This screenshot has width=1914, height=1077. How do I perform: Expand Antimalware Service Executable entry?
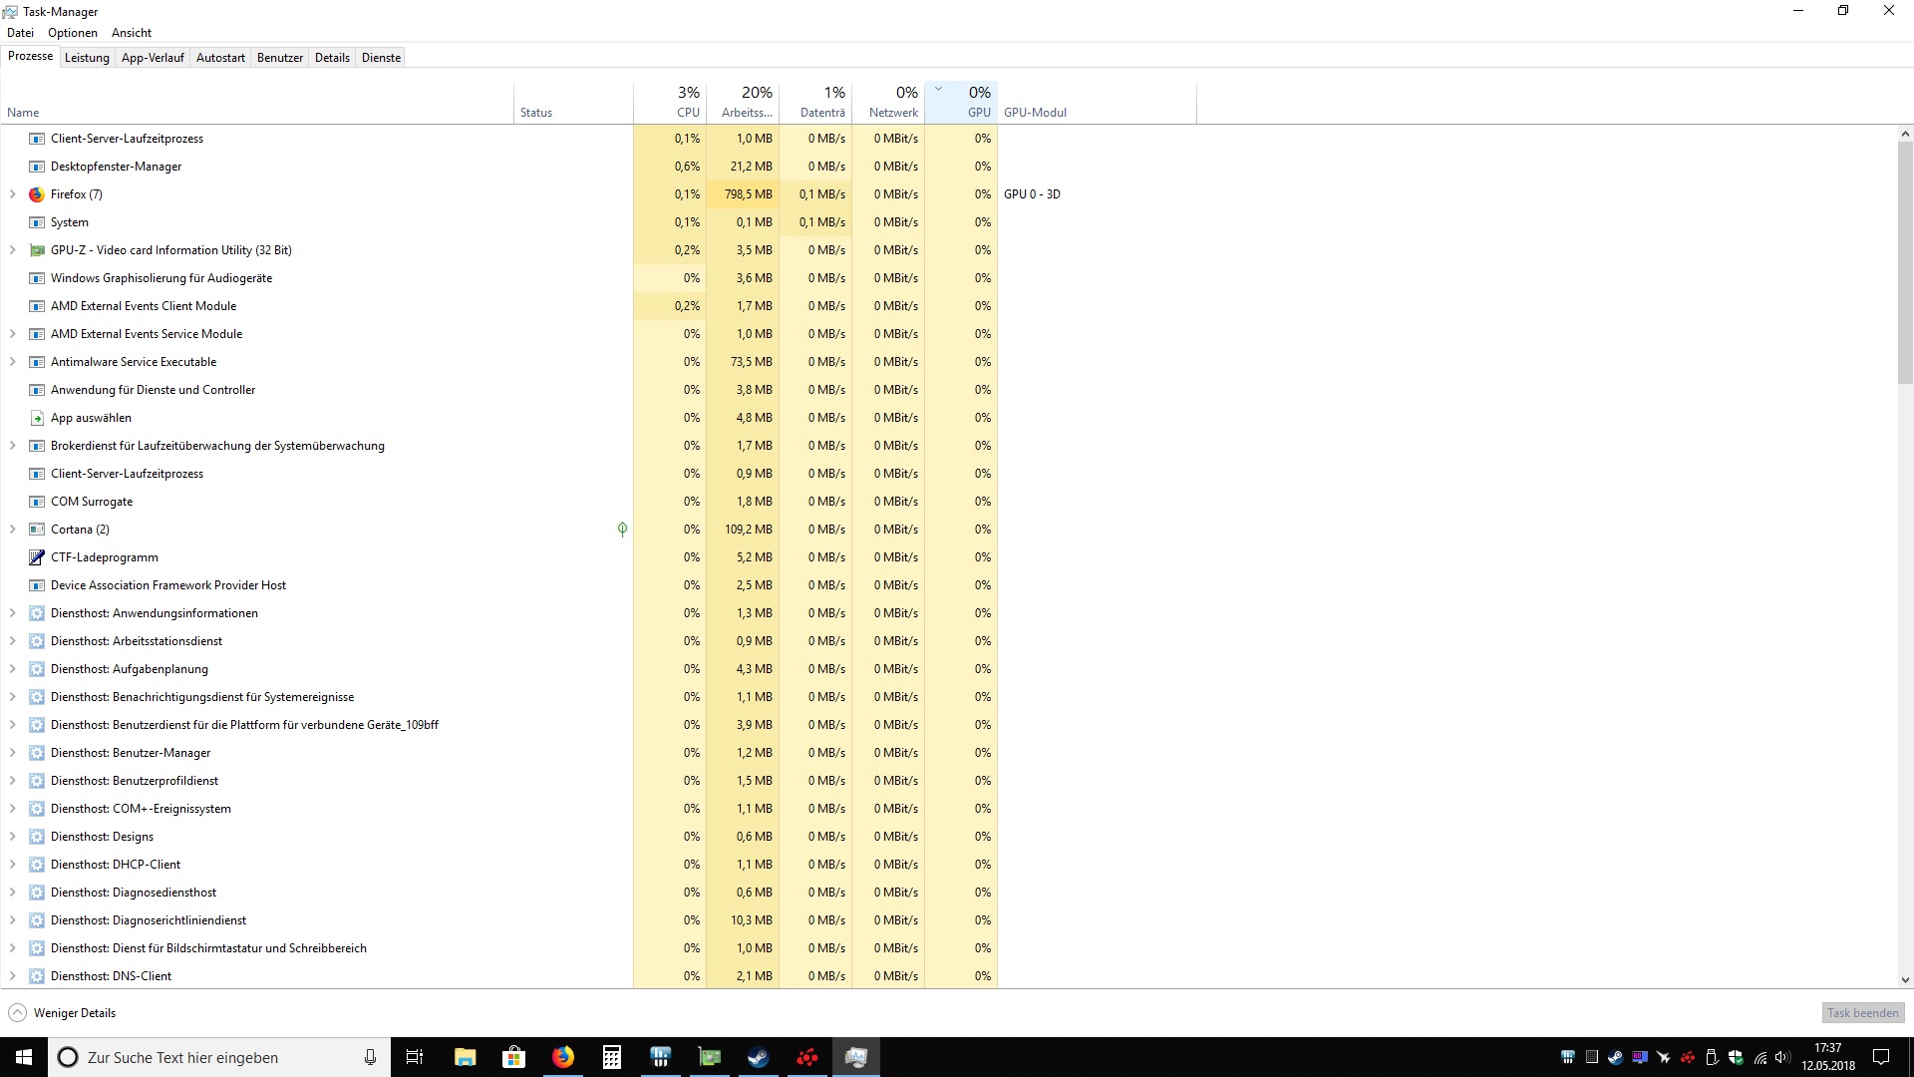pyautogui.click(x=12, y=362)
